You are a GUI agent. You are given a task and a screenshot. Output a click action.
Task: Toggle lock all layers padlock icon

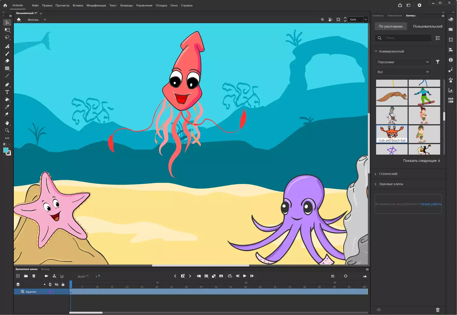tap(63, 284)
